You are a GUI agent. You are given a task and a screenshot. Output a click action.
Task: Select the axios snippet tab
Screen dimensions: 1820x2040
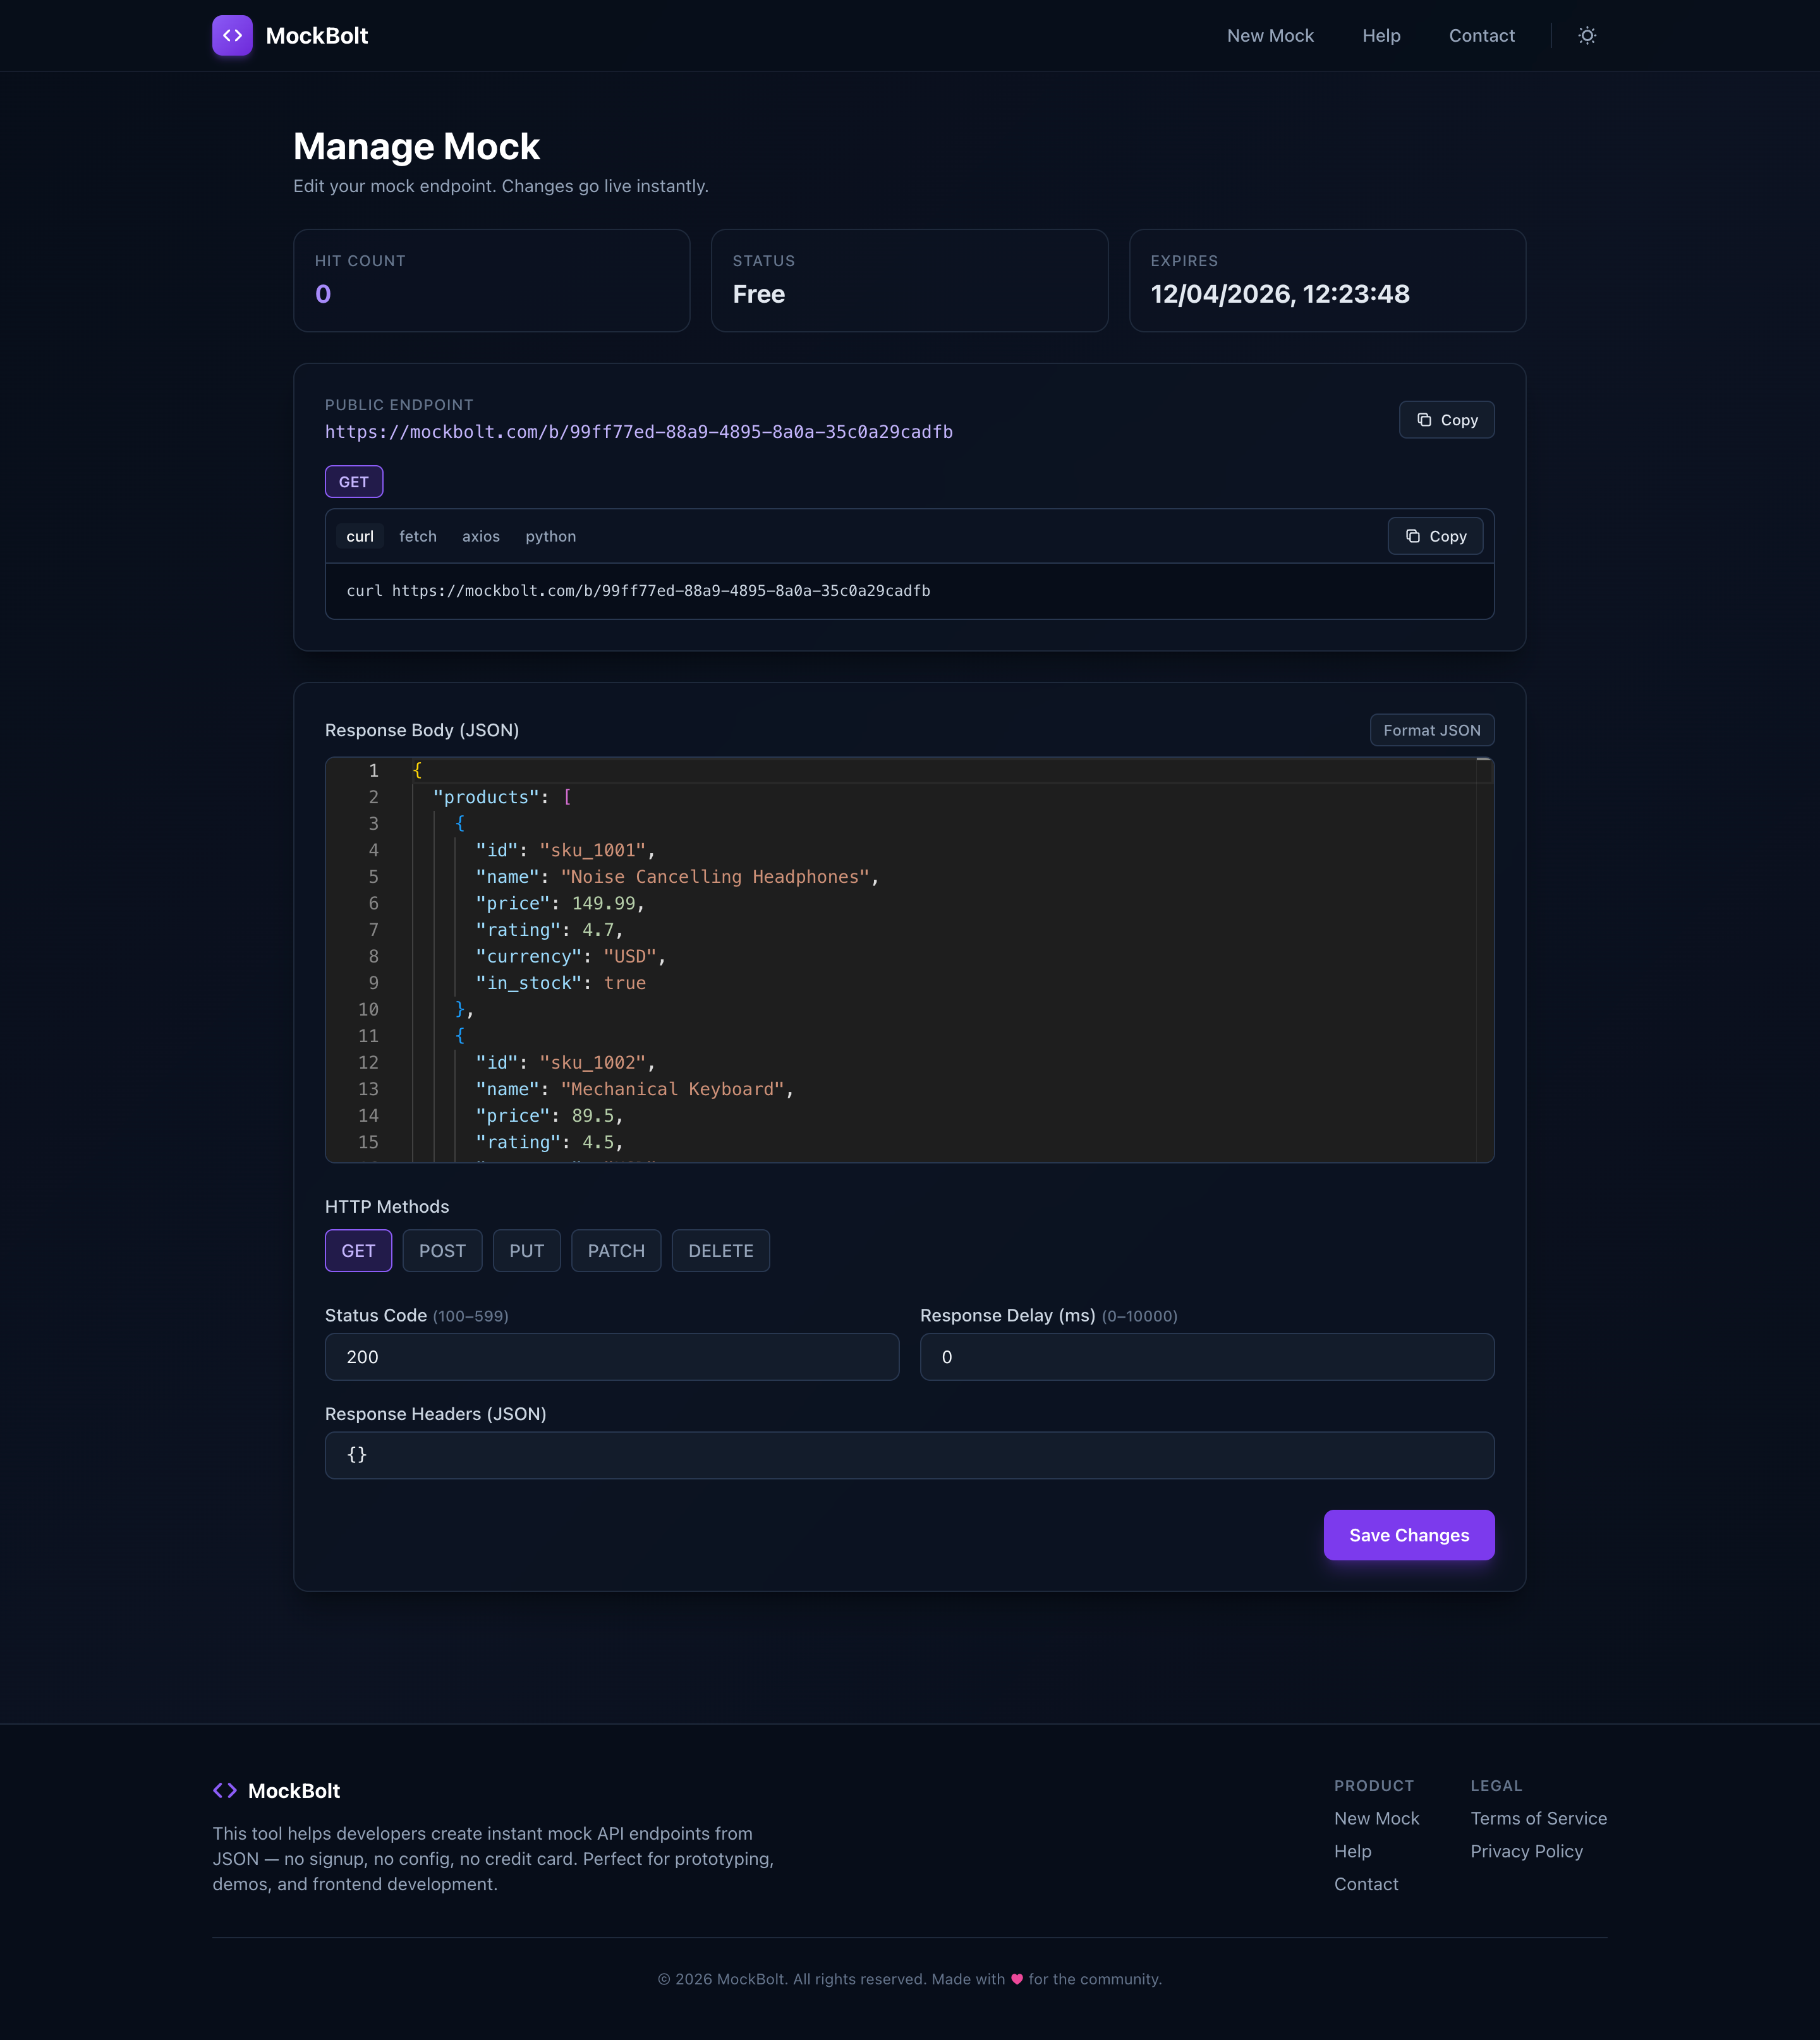[x=481, y=537]
